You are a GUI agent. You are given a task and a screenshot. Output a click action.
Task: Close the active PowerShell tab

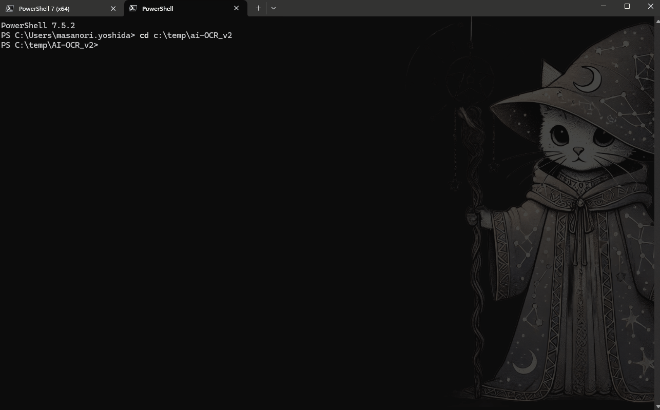point(237,8)
